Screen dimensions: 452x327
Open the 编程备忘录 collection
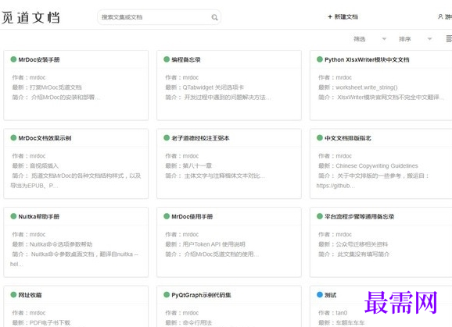click(x=186, y=60)
